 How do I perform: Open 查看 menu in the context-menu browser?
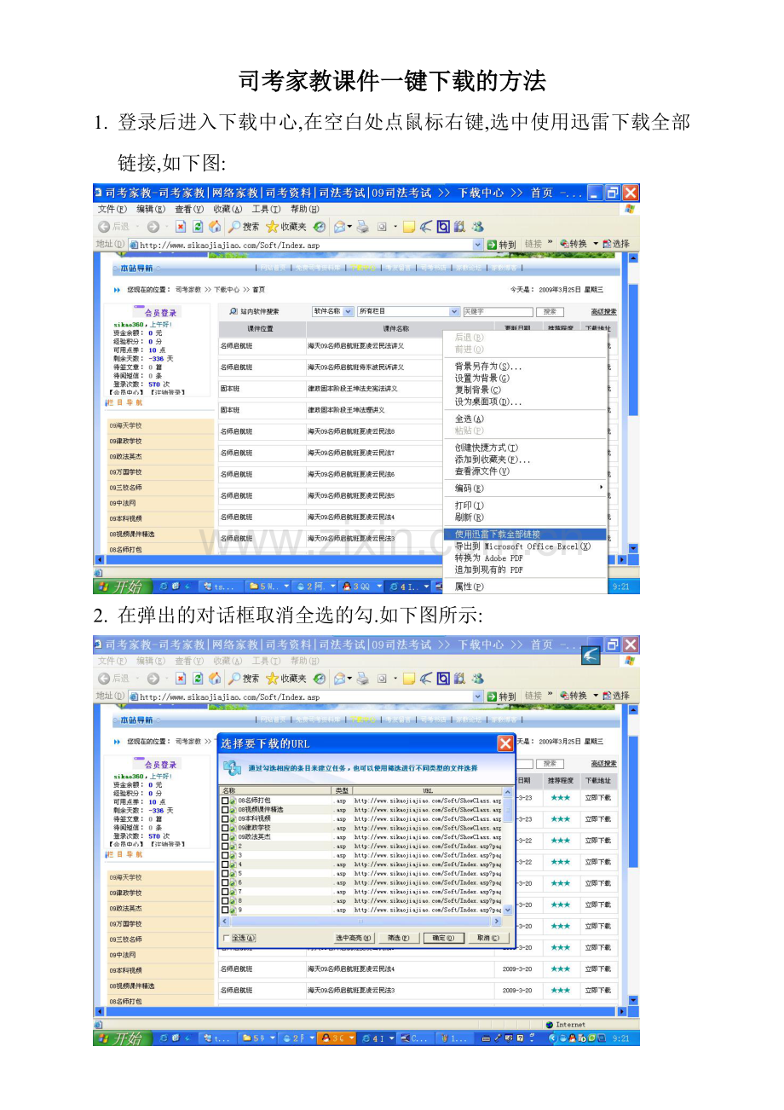click(x=189, y=209)
